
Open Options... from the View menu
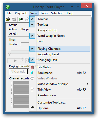coord(60,108)
